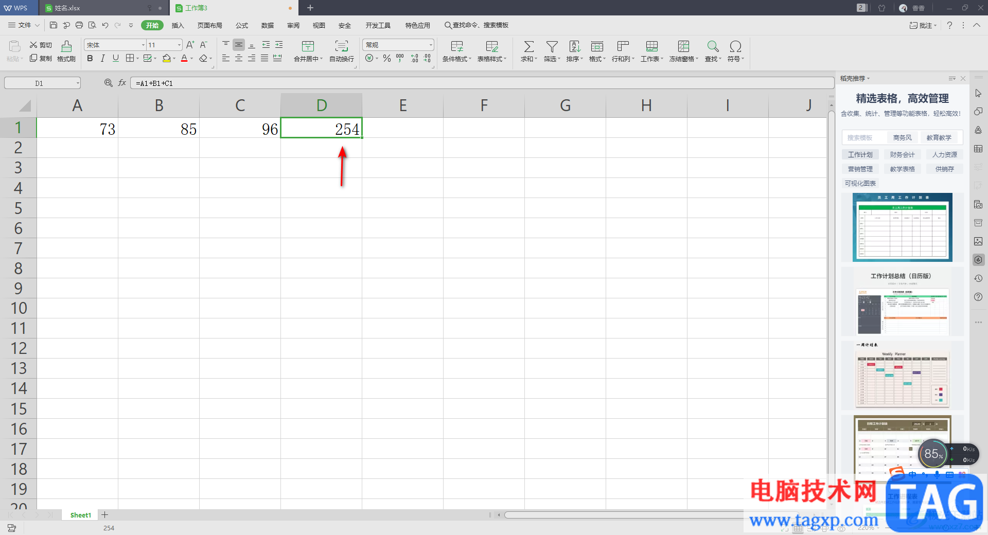Click the Save icon in quick toolbar
The width and height of the screenshot is (988, 535).
point(54,25)
